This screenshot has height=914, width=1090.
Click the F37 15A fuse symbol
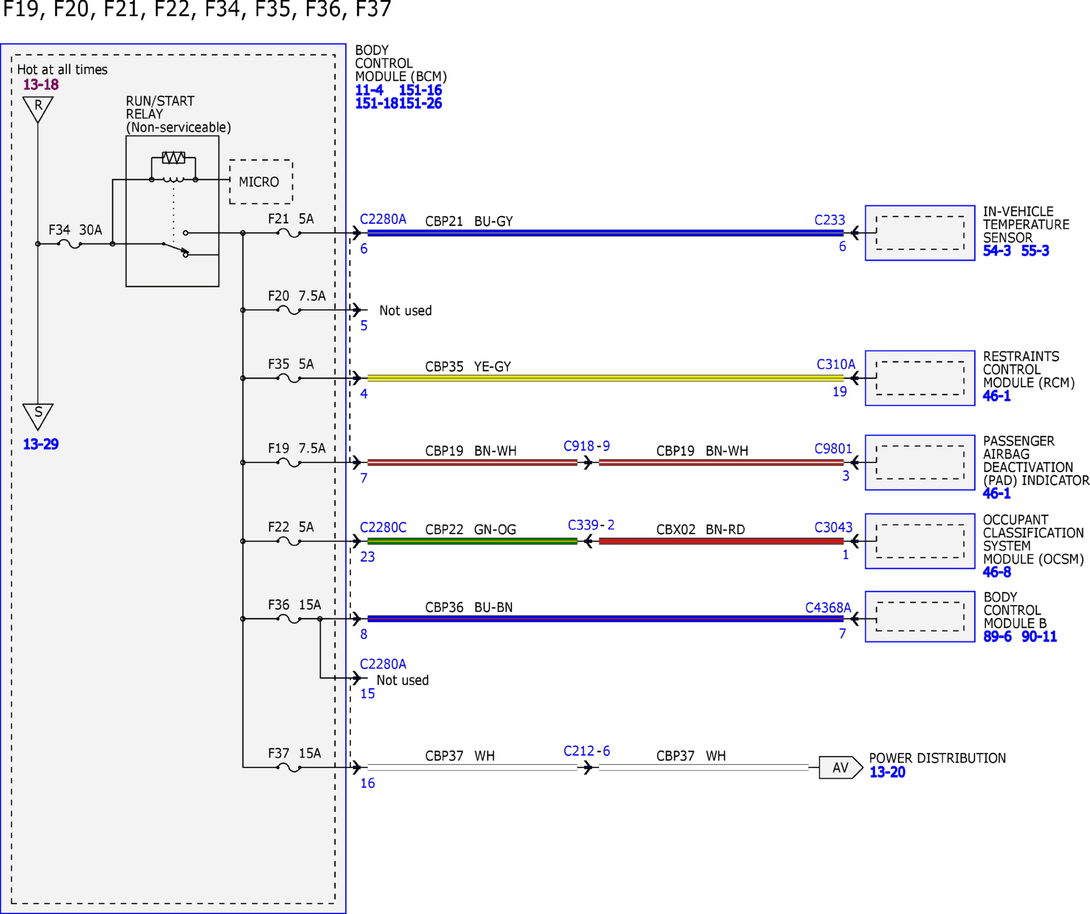[289, 767]
